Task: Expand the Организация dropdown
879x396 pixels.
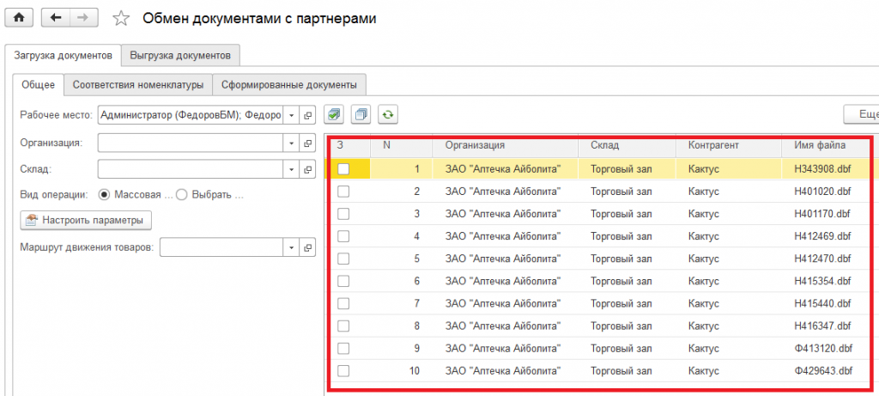Action: click(x=292, y=143)
